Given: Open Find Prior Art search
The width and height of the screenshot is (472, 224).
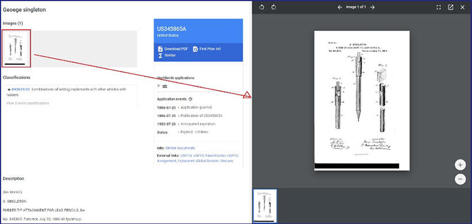Looking at the screenshot, I should (207, 49).
